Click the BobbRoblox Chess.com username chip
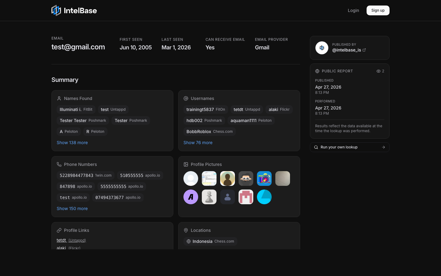Viewport: 441px width, 276px height. pyautogui.click(x=209, y=132)
